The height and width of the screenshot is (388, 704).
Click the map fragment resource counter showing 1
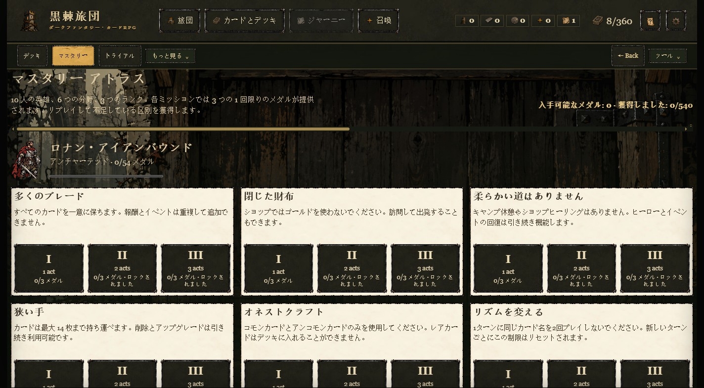click(569, 21)
